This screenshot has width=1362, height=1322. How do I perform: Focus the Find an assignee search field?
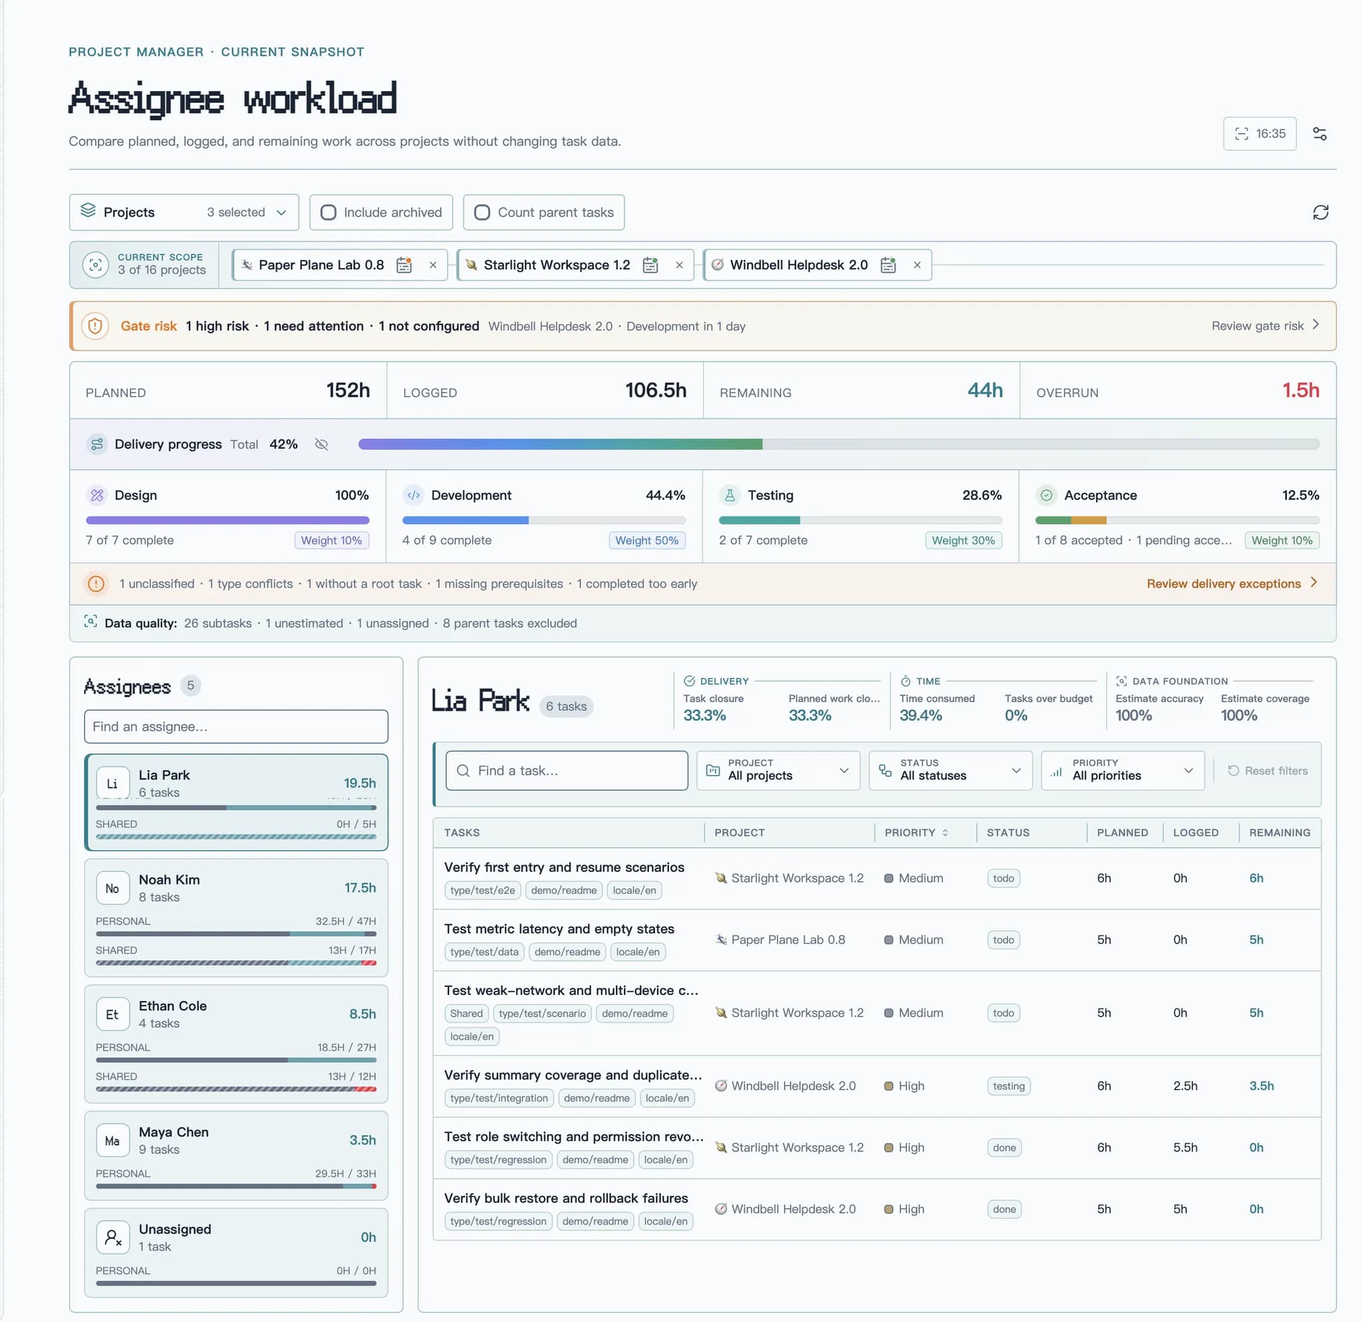pos(235,726)
